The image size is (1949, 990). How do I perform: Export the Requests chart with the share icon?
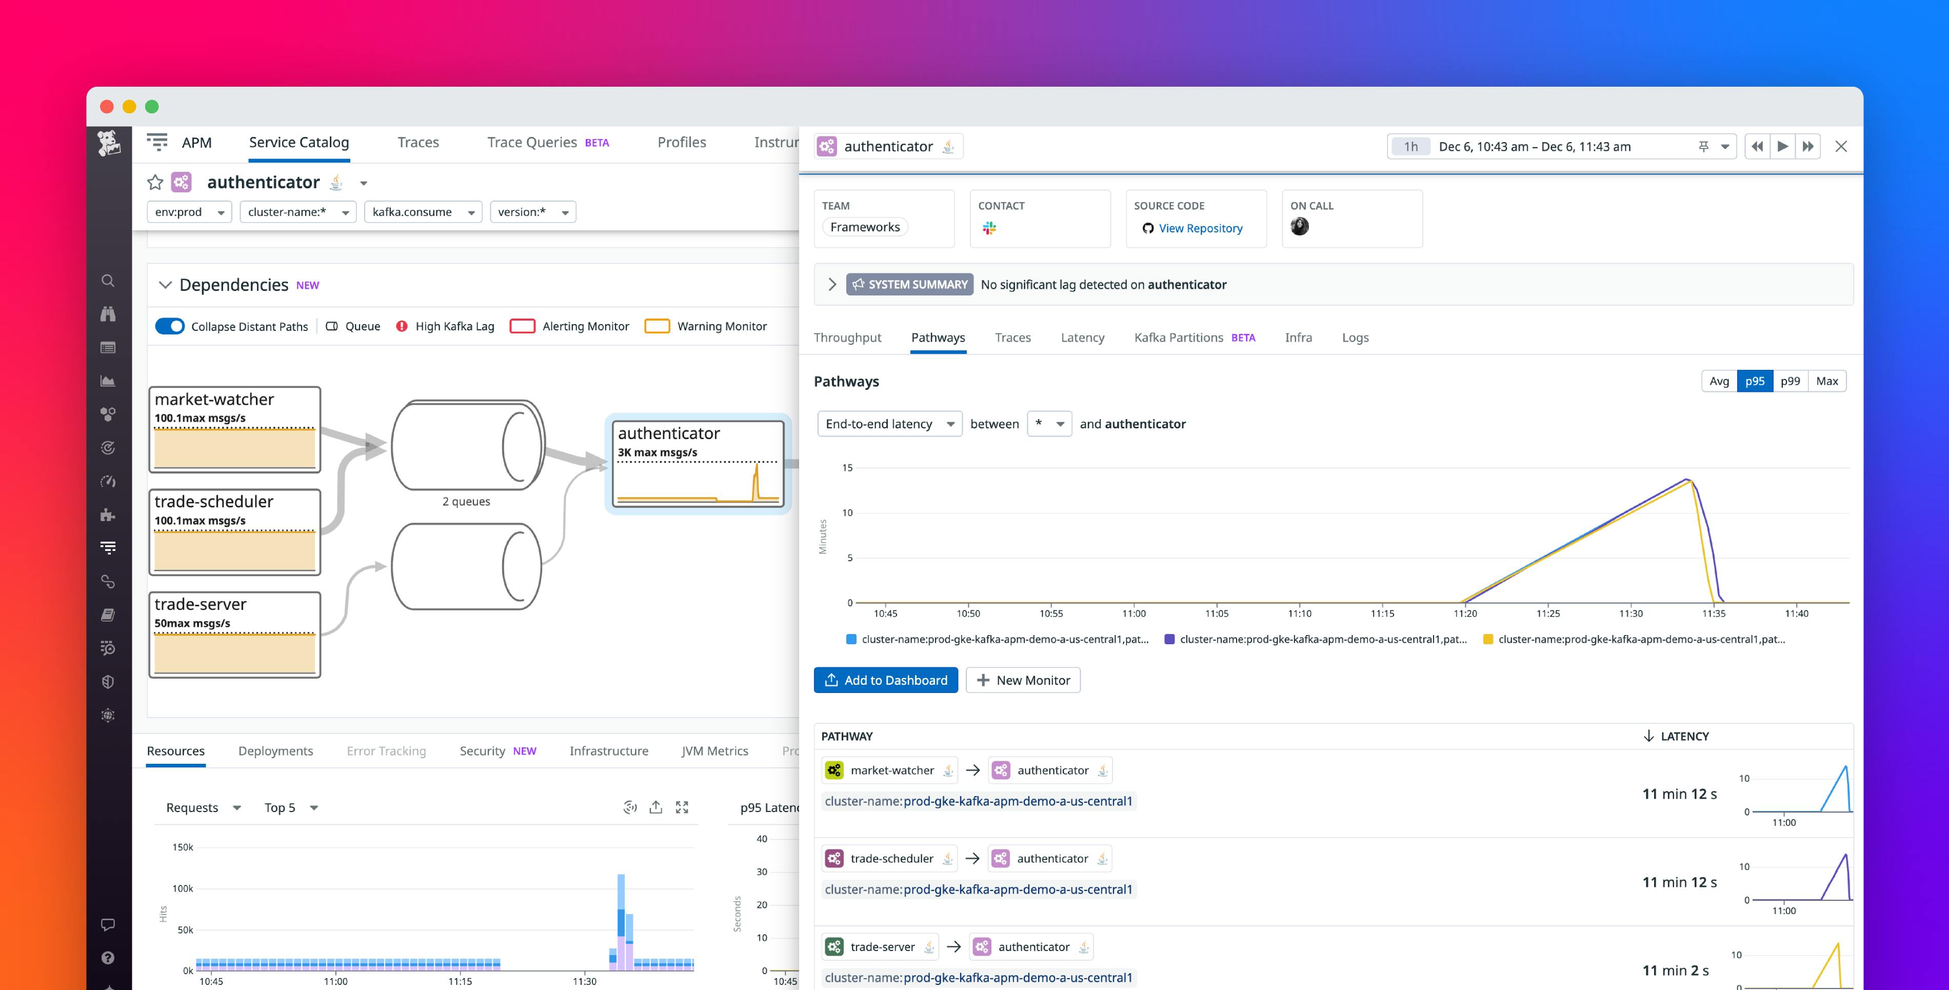point(655,807)
